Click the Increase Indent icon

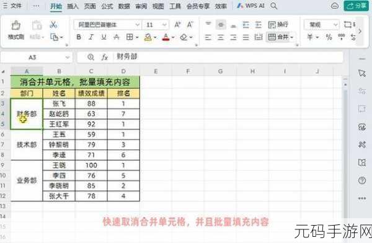tap(259, 24)
